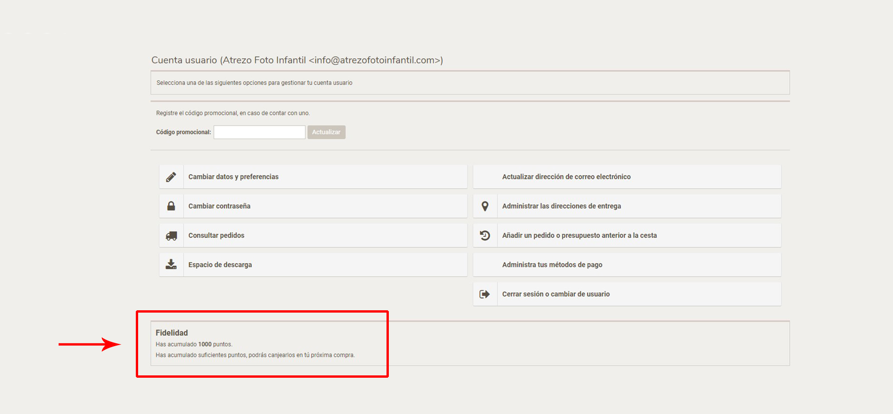Open Administra tus métodos de pago
This screenshot has height=414, width=893.
pos(552,265)
